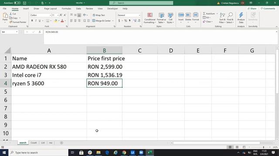Click the Paste clipboard icon

[x=5, y=16]
